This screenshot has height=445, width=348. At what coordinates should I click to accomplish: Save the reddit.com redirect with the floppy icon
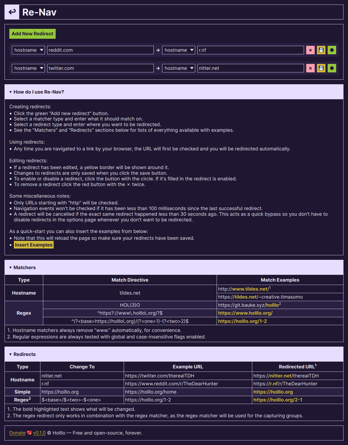321,50
